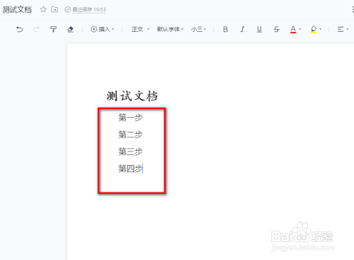Click the 测试文档 heading in page
The image size is (354, 260).
[132, 96]
